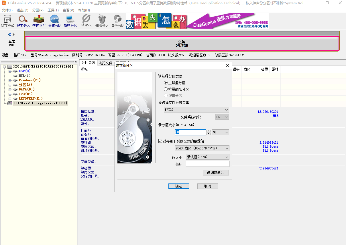
Task: Open the cluster size (簇大小) dropdown
Action: [x=207, y=157]
